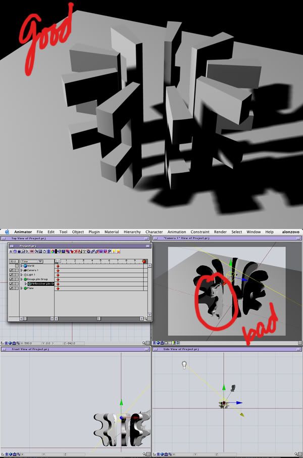
Task: Click the frame 0 keyframe marker on World row
Action: [58, 266]
